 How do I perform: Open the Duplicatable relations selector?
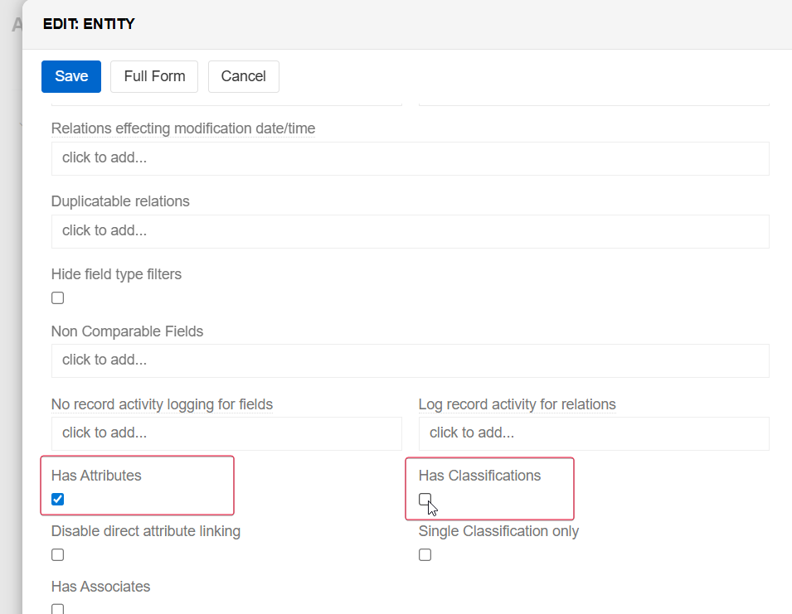pos(410,231)
